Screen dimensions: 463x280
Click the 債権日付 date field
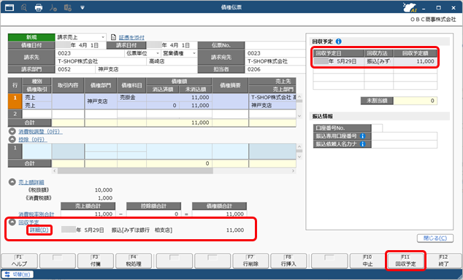[x=81, y=45]
